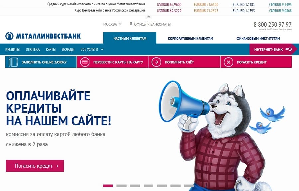Expand the Все услуги menu
This screenshot has width=299, height=191.
click(x=92, y=49)
